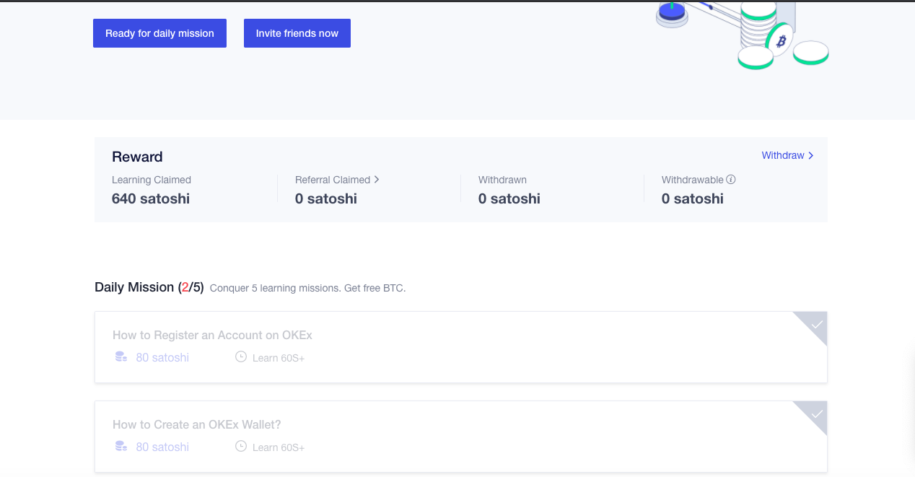
Task: Expand the Referral Claimed chevron arrow
Action: 376,180
